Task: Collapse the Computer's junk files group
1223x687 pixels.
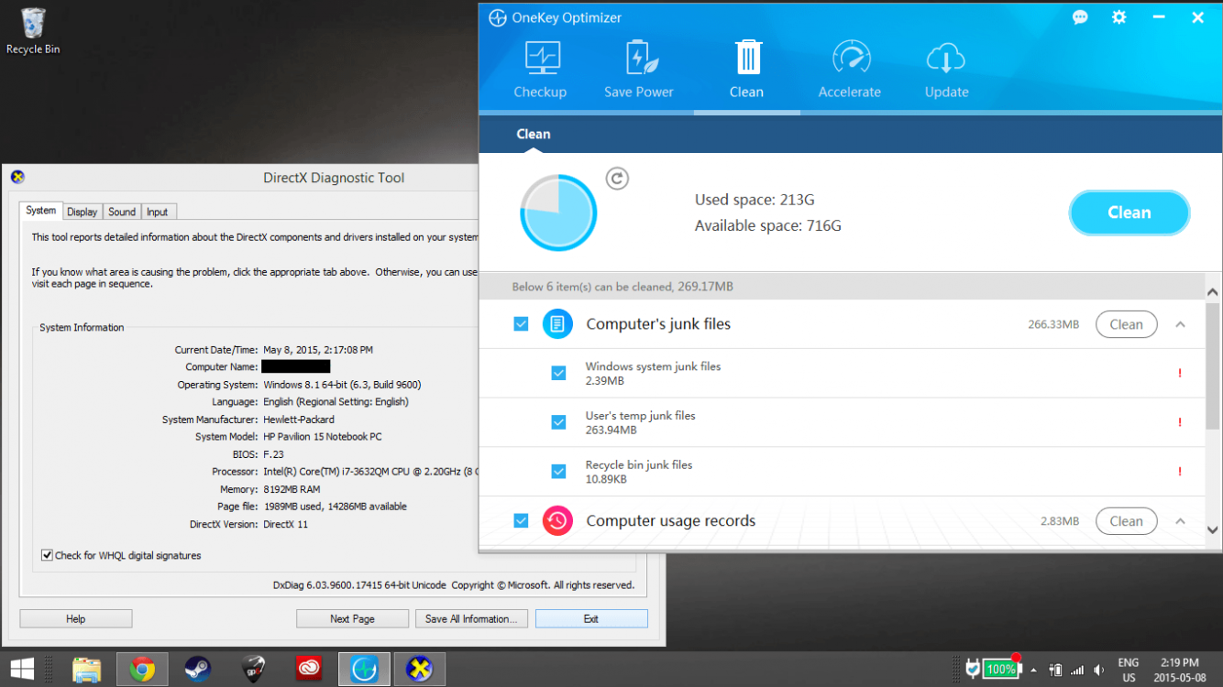Action: pyautogui.click(x=1180, y=324)
